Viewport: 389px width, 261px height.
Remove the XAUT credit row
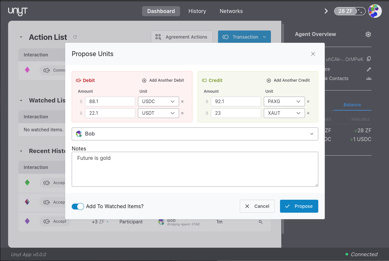click(x=308, y=113)
